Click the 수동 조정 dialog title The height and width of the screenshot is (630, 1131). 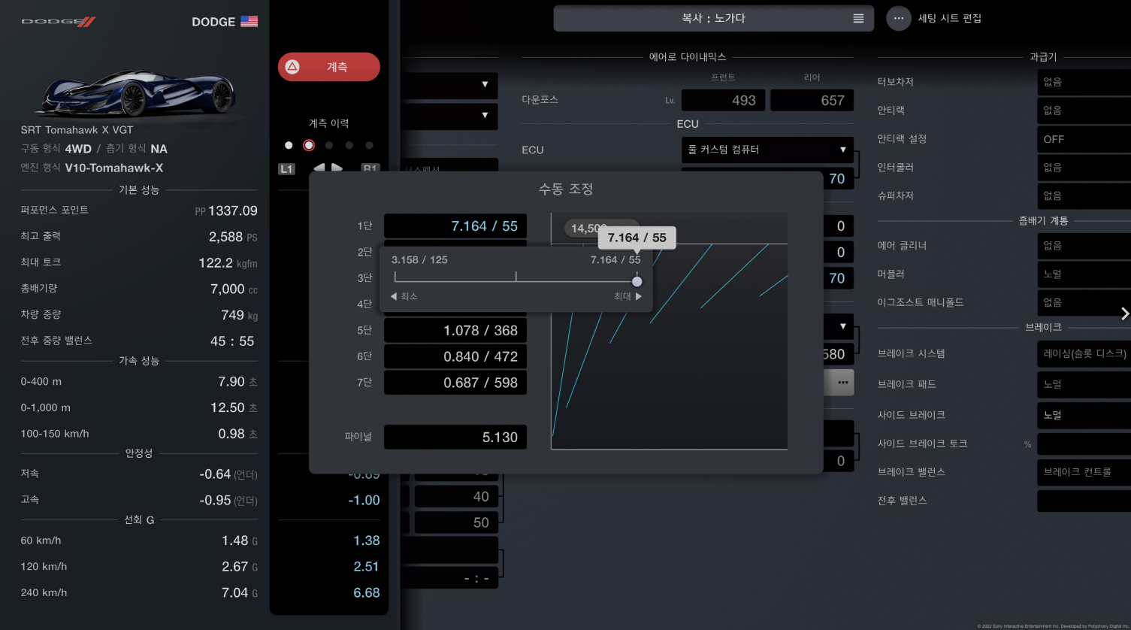566,189
